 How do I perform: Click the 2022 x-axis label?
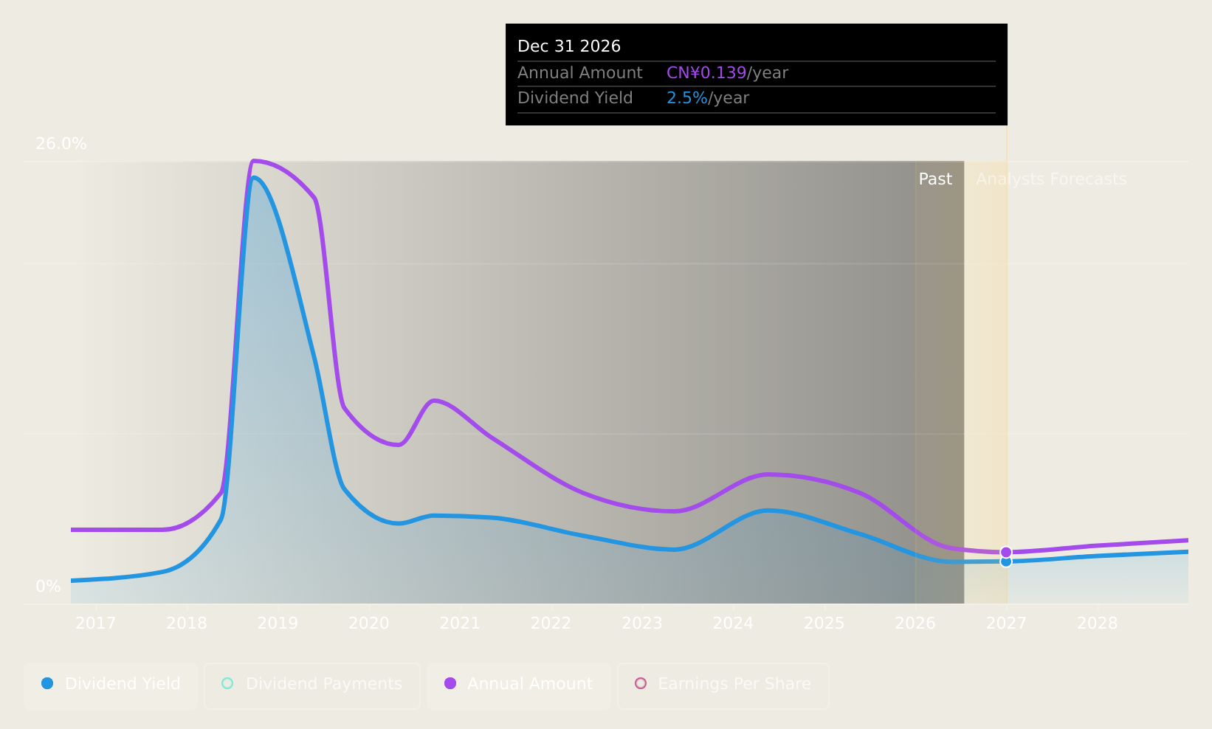(551, 623)
